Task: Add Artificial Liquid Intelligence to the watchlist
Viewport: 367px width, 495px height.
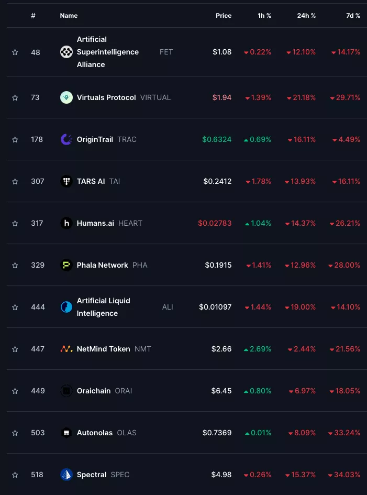Action: click(15, 307)
